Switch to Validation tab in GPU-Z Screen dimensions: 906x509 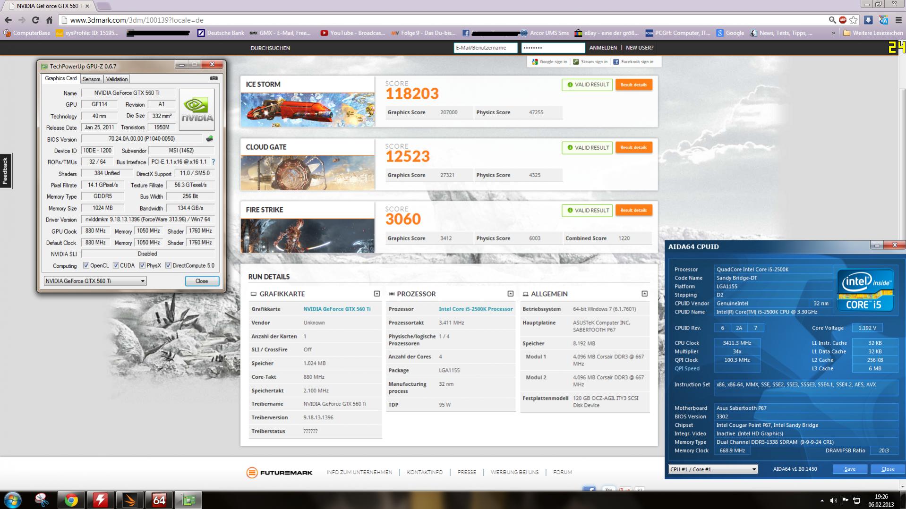coord(117,79)
